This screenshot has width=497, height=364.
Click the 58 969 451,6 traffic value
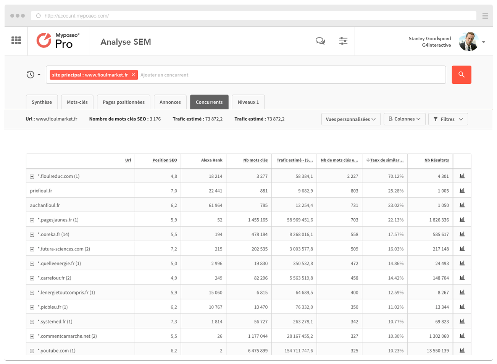(300, 220)
